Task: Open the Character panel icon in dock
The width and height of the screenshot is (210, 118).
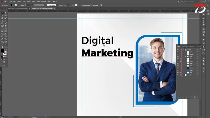Action: click(x=203, y=69)
